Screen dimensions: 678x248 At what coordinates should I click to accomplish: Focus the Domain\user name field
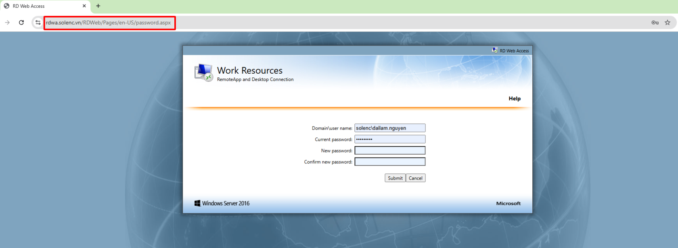(x=389, y=128)
